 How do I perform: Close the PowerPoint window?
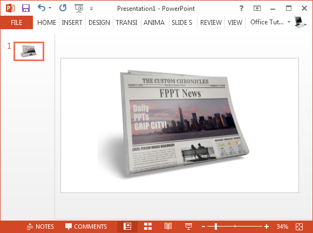tap(304, 8)
